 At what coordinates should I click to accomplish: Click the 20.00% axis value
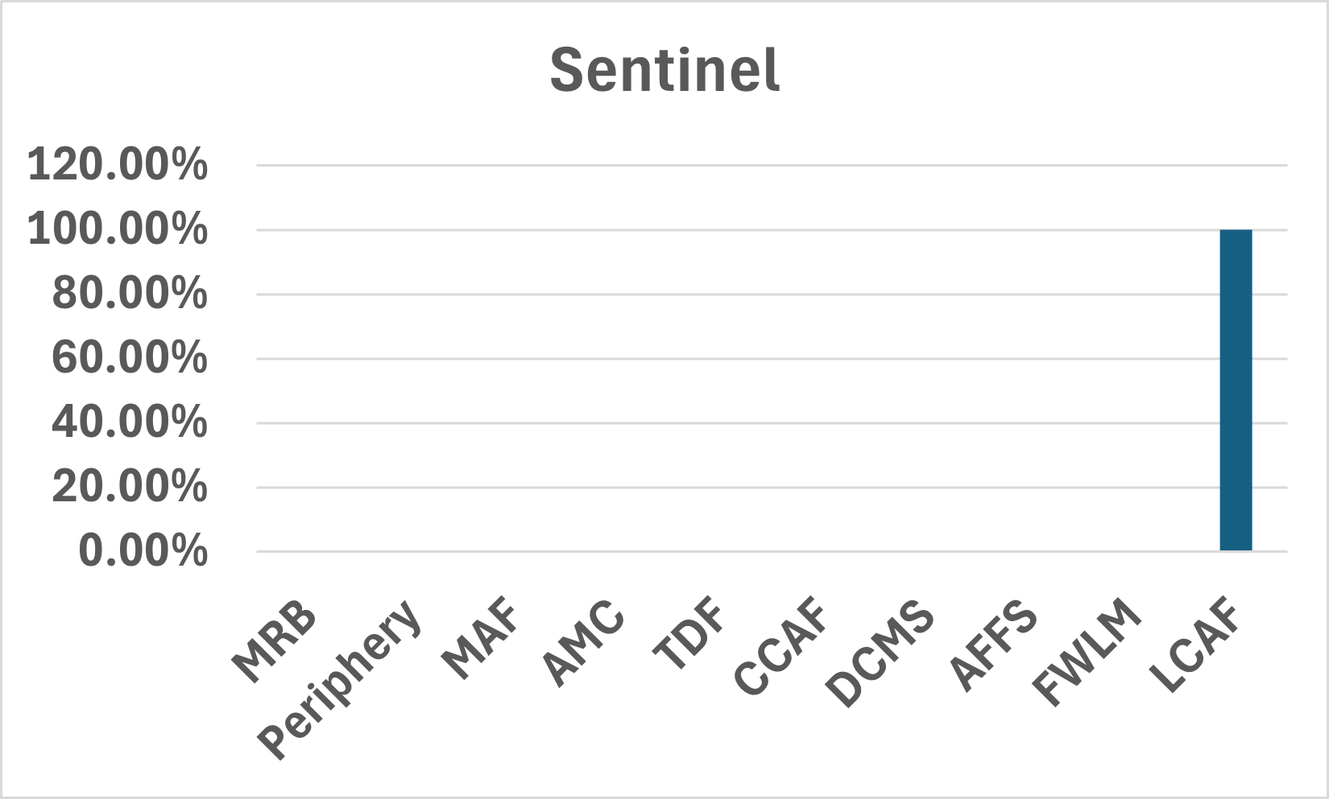(130, 488)
